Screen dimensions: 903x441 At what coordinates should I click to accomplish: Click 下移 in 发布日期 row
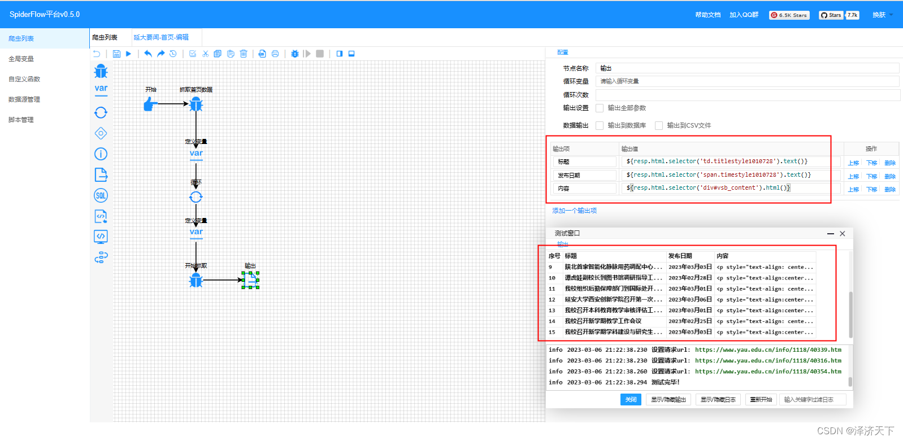[x=872, y=177]
